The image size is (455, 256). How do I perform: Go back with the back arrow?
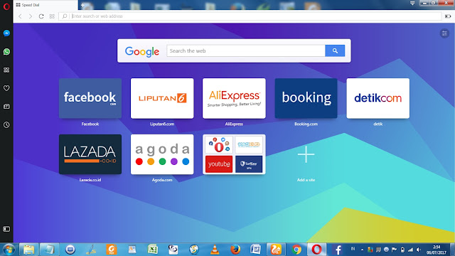point(20,16)
